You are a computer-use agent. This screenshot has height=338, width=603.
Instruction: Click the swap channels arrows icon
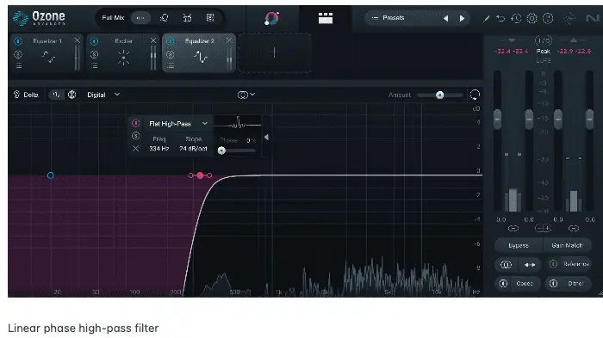tap(530, 265)
